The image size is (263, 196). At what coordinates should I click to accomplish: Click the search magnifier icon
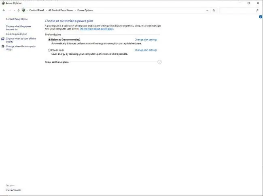click(257, 11)
